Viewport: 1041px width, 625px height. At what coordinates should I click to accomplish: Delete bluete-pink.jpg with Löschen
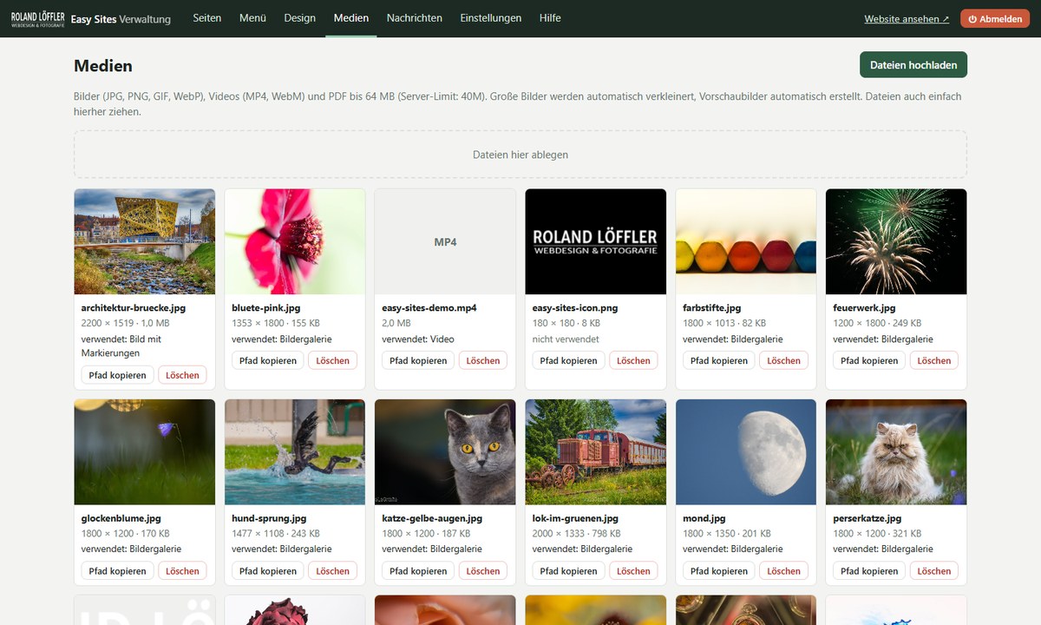click(332, 360)
